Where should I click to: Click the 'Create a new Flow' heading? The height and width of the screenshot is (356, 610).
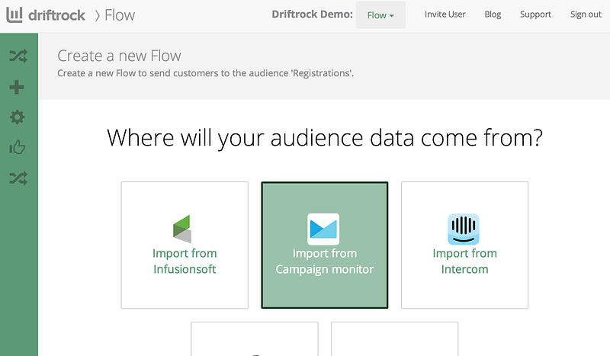click(x=119, y=56)
